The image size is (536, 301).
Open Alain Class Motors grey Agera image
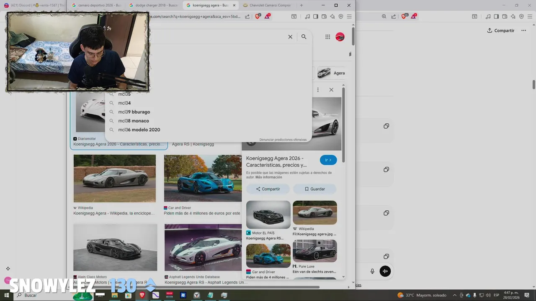115,247
